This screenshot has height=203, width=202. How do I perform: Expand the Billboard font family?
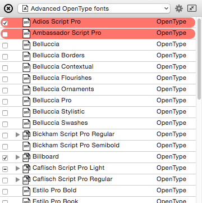(17, 157)
